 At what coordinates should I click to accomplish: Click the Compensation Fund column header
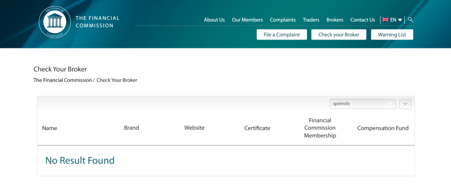coord(383,128)
